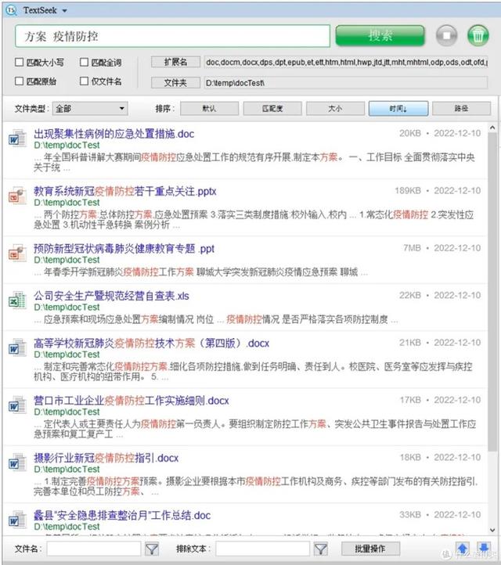The image size is (501, 565).
Task: Sort results by 默认
Action: pyautogui.click(x=210, y=109)
